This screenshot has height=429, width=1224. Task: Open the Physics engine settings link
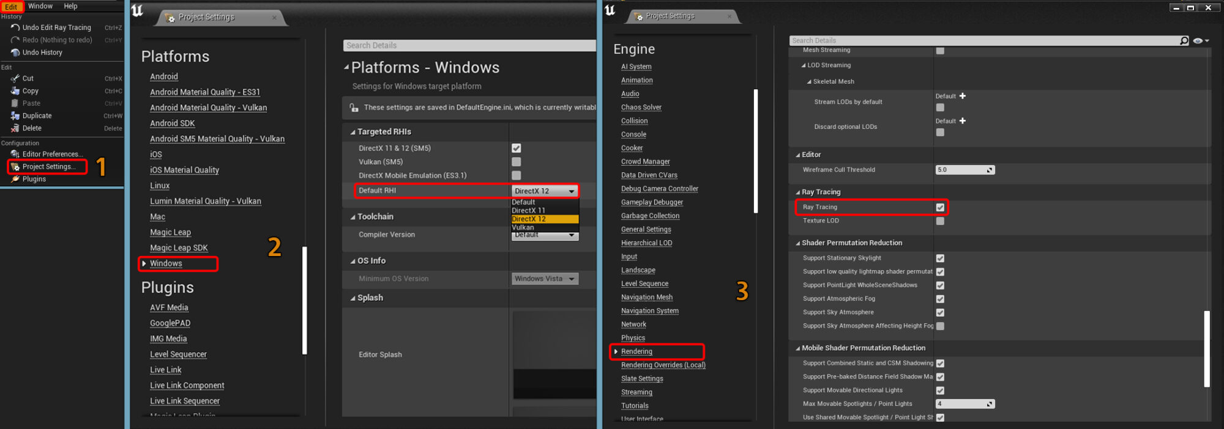pos(633,338)
